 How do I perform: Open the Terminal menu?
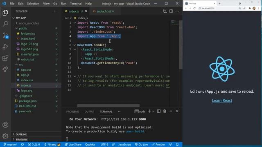pos(76,4)
